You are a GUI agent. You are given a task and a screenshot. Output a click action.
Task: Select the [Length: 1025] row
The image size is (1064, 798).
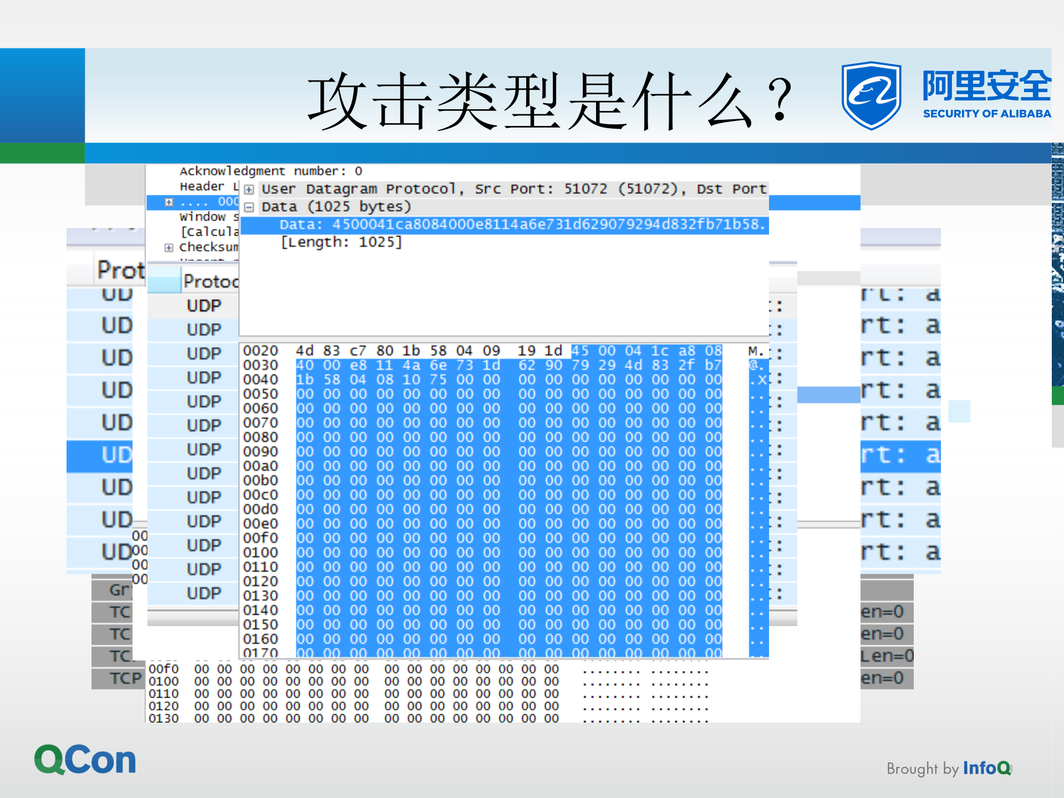click(342, 242)
